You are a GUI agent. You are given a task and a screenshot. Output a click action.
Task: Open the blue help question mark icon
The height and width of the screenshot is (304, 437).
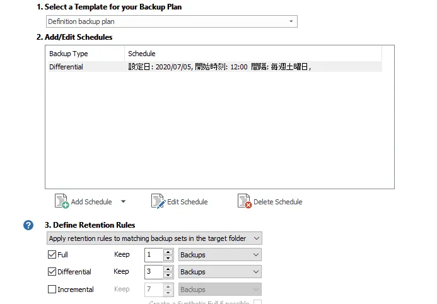[x=28, y=225]
